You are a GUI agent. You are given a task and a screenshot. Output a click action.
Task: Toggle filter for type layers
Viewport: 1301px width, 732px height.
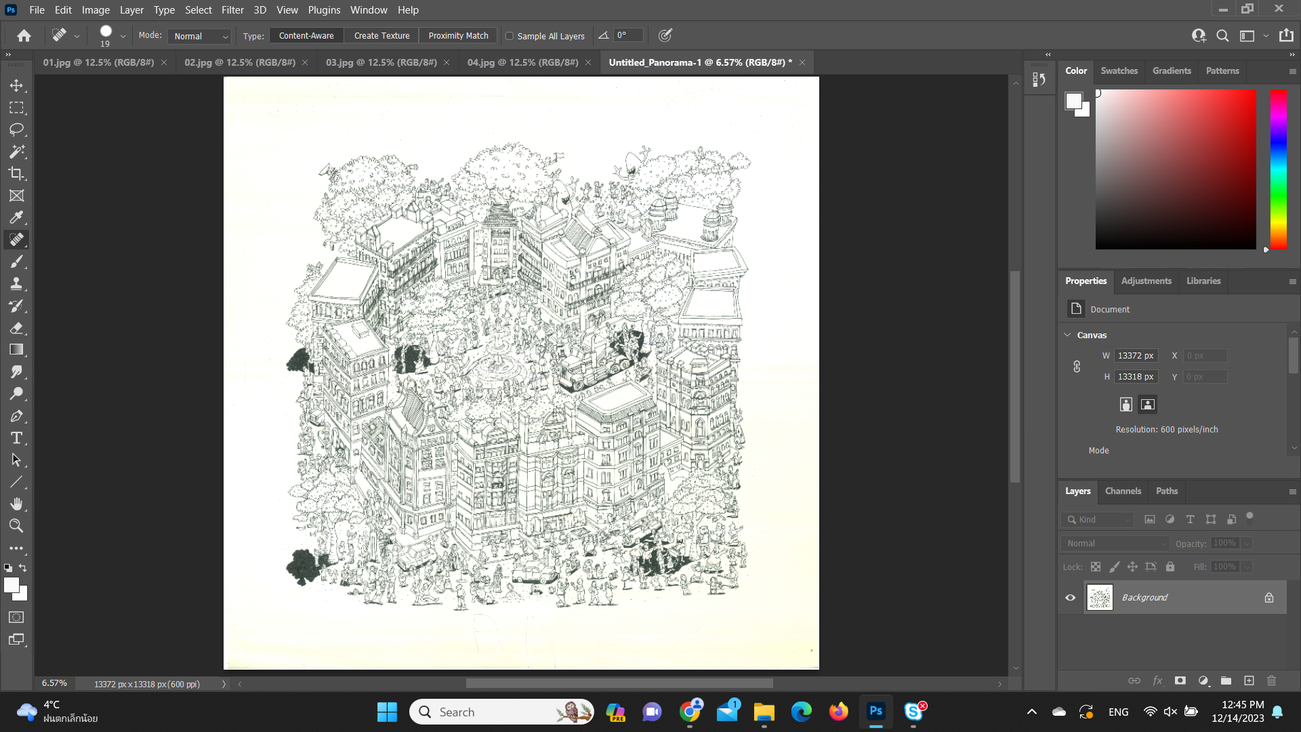[x=1190, y=519]
